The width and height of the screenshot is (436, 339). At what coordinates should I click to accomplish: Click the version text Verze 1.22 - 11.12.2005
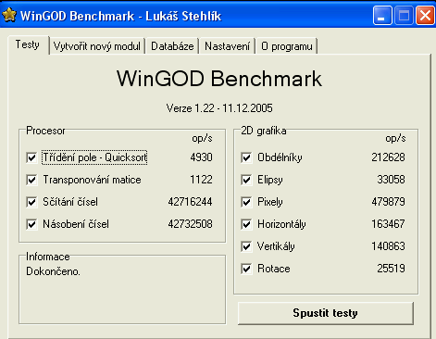tap(219, 108)
